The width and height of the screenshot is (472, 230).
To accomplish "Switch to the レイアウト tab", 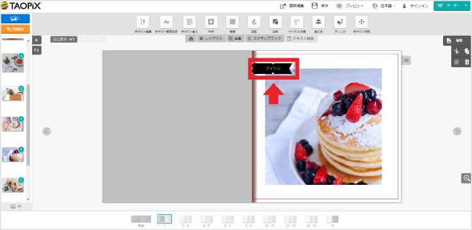I will (211, 38).
